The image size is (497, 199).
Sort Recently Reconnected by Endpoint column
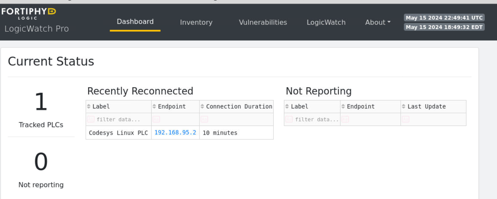(172, 106)
